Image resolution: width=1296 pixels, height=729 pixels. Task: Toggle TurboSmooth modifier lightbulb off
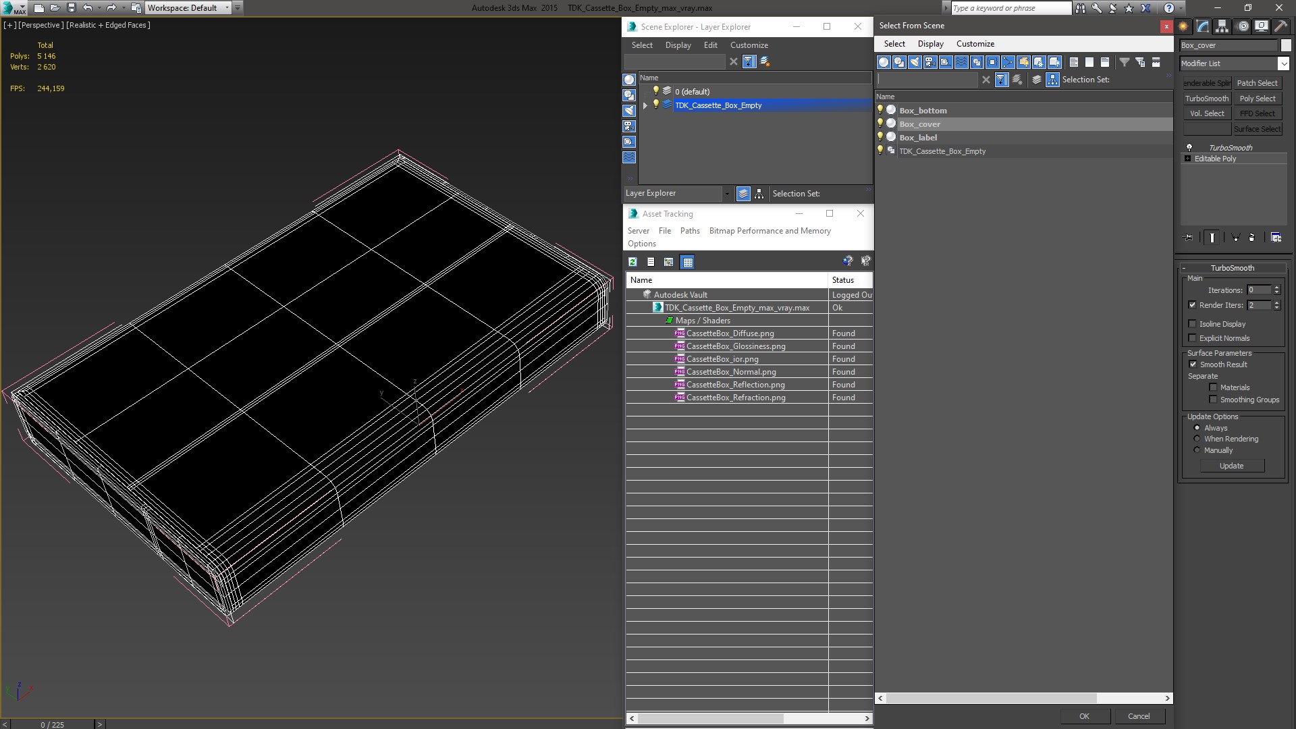tap(1189, 147)
